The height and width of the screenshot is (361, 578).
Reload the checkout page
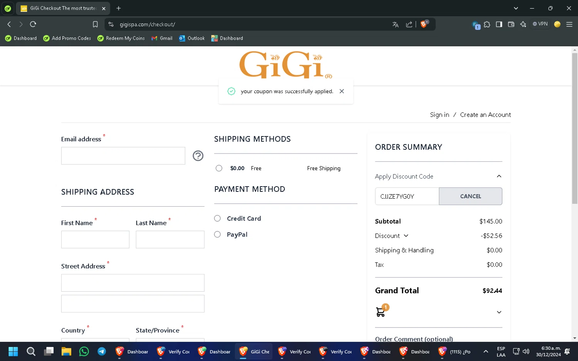click(x=33, y=24)
